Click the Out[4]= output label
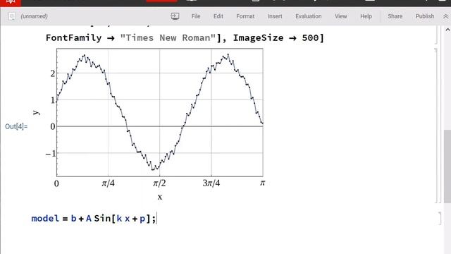 pos(16,126)
